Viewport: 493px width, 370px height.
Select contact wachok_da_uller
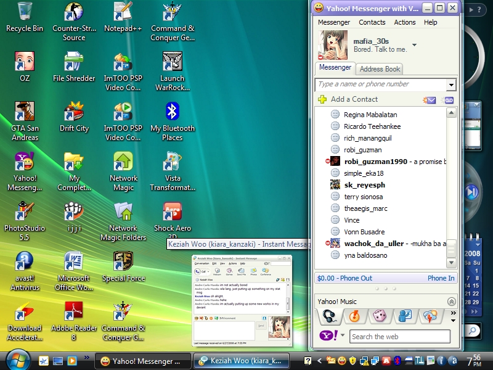[x=386, y=244]
